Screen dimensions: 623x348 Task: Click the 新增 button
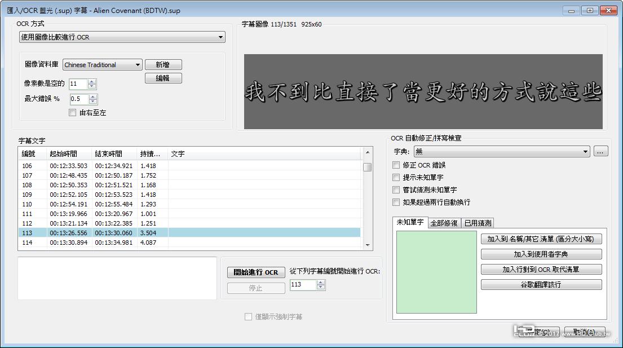[164, 64]
